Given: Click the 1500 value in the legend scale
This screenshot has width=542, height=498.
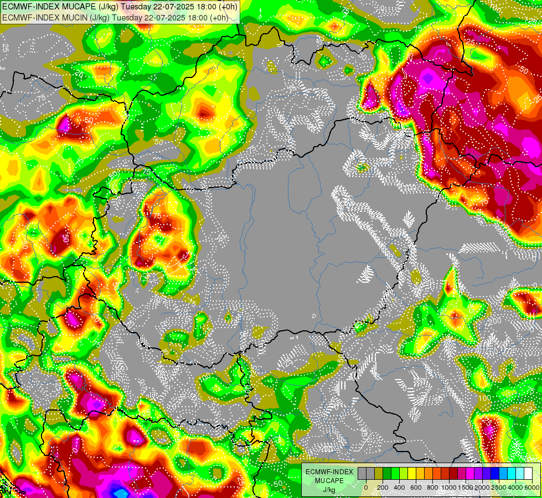Looking at the screenshot, I should pyautogui.click(x=466, y=487).
